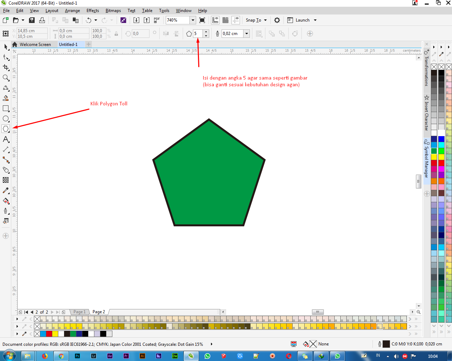Click the Publish to PDF icon
Viewport: 452px width, 361px height.
[157, 20]
